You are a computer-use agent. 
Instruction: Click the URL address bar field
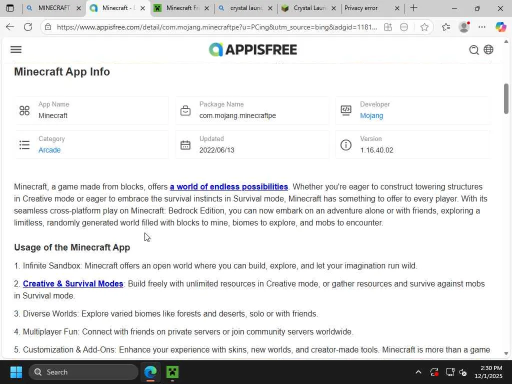pos(217,27)
